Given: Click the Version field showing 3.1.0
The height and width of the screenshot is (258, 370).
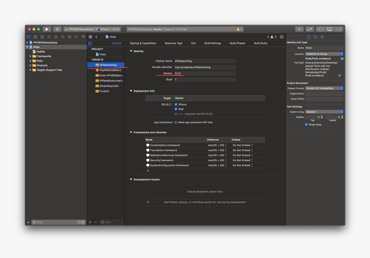Looking at the screenshot, I should pyautogui.click(x=205, y=74).
